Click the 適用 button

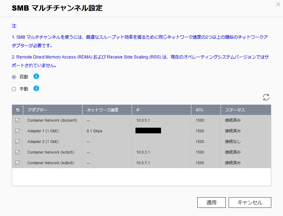pos(211,203)
